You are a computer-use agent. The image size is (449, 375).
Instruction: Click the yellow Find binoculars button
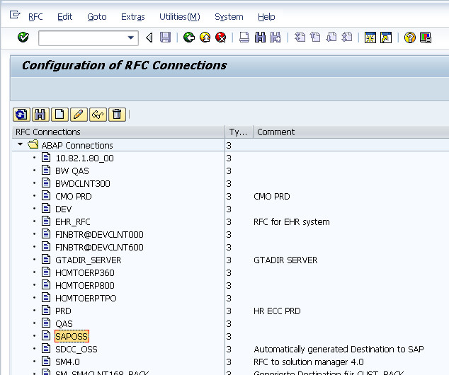point(40,115)
